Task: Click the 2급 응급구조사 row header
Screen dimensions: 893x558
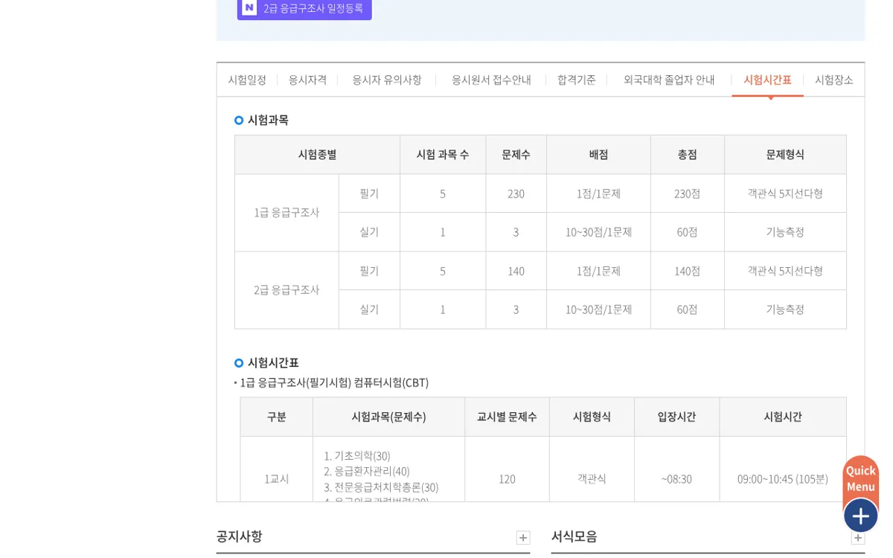Action: click(287, 290)
